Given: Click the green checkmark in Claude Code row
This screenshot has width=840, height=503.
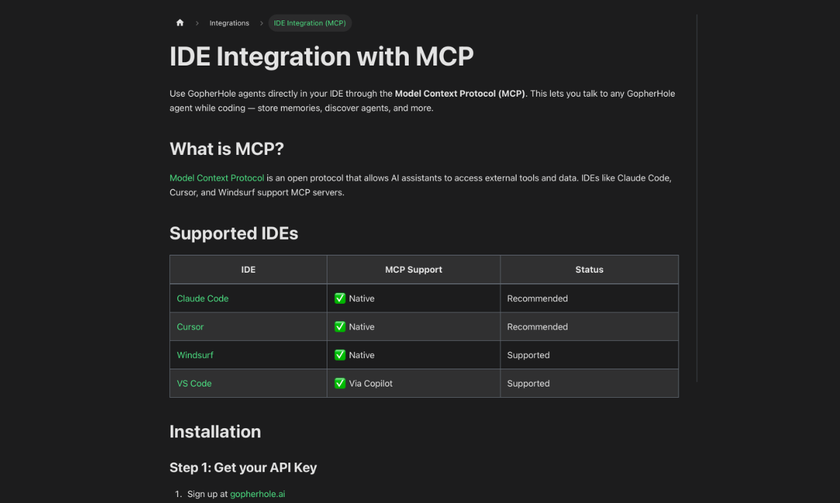Looking at the screenshot, I should click(x=340, y=298).
